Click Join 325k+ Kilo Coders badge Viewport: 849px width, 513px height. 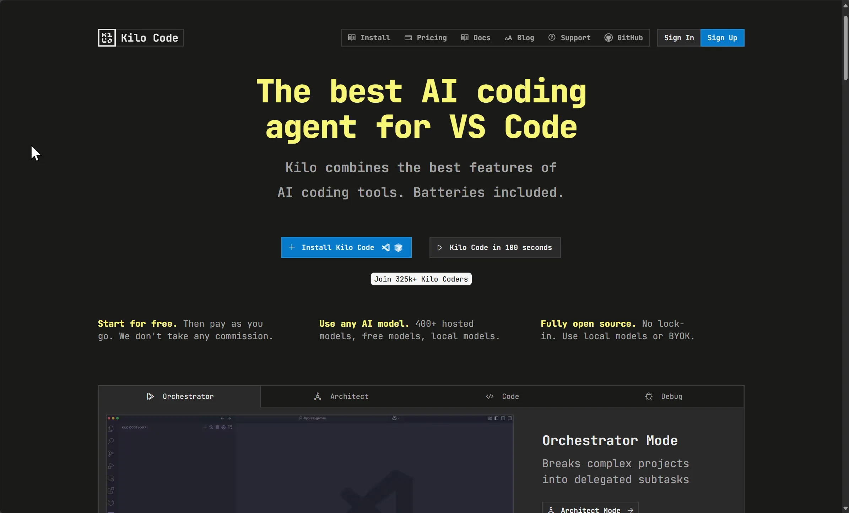click(421, 279)
